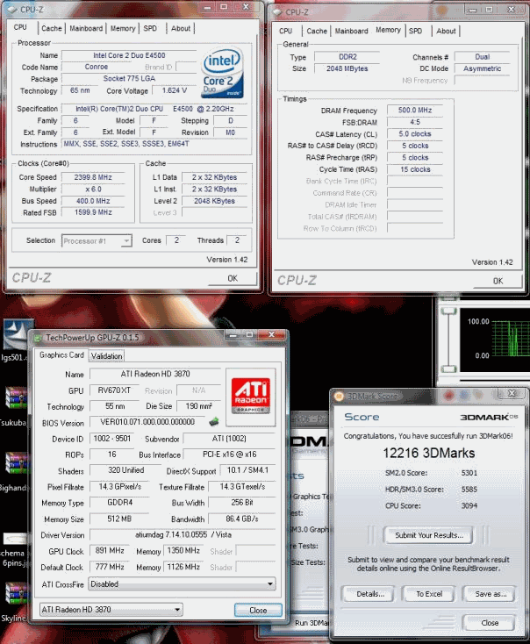
Task: Click the Default Clock 777 MHz field
Action: tap(110, 567)
